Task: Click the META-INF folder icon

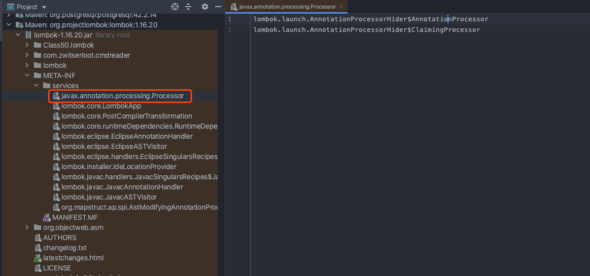Action: 37,76
